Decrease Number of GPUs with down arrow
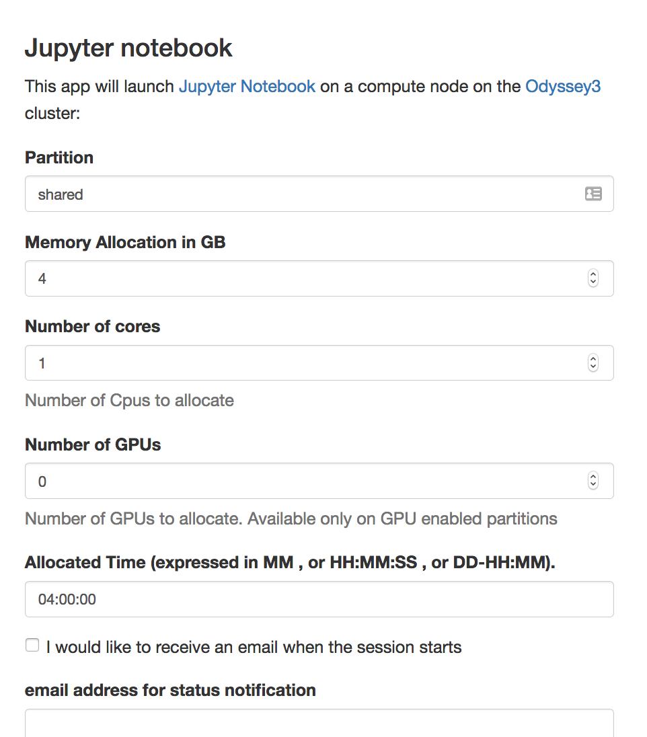The width and height of the screenshot is (647, 737). (x=593, y=485)
